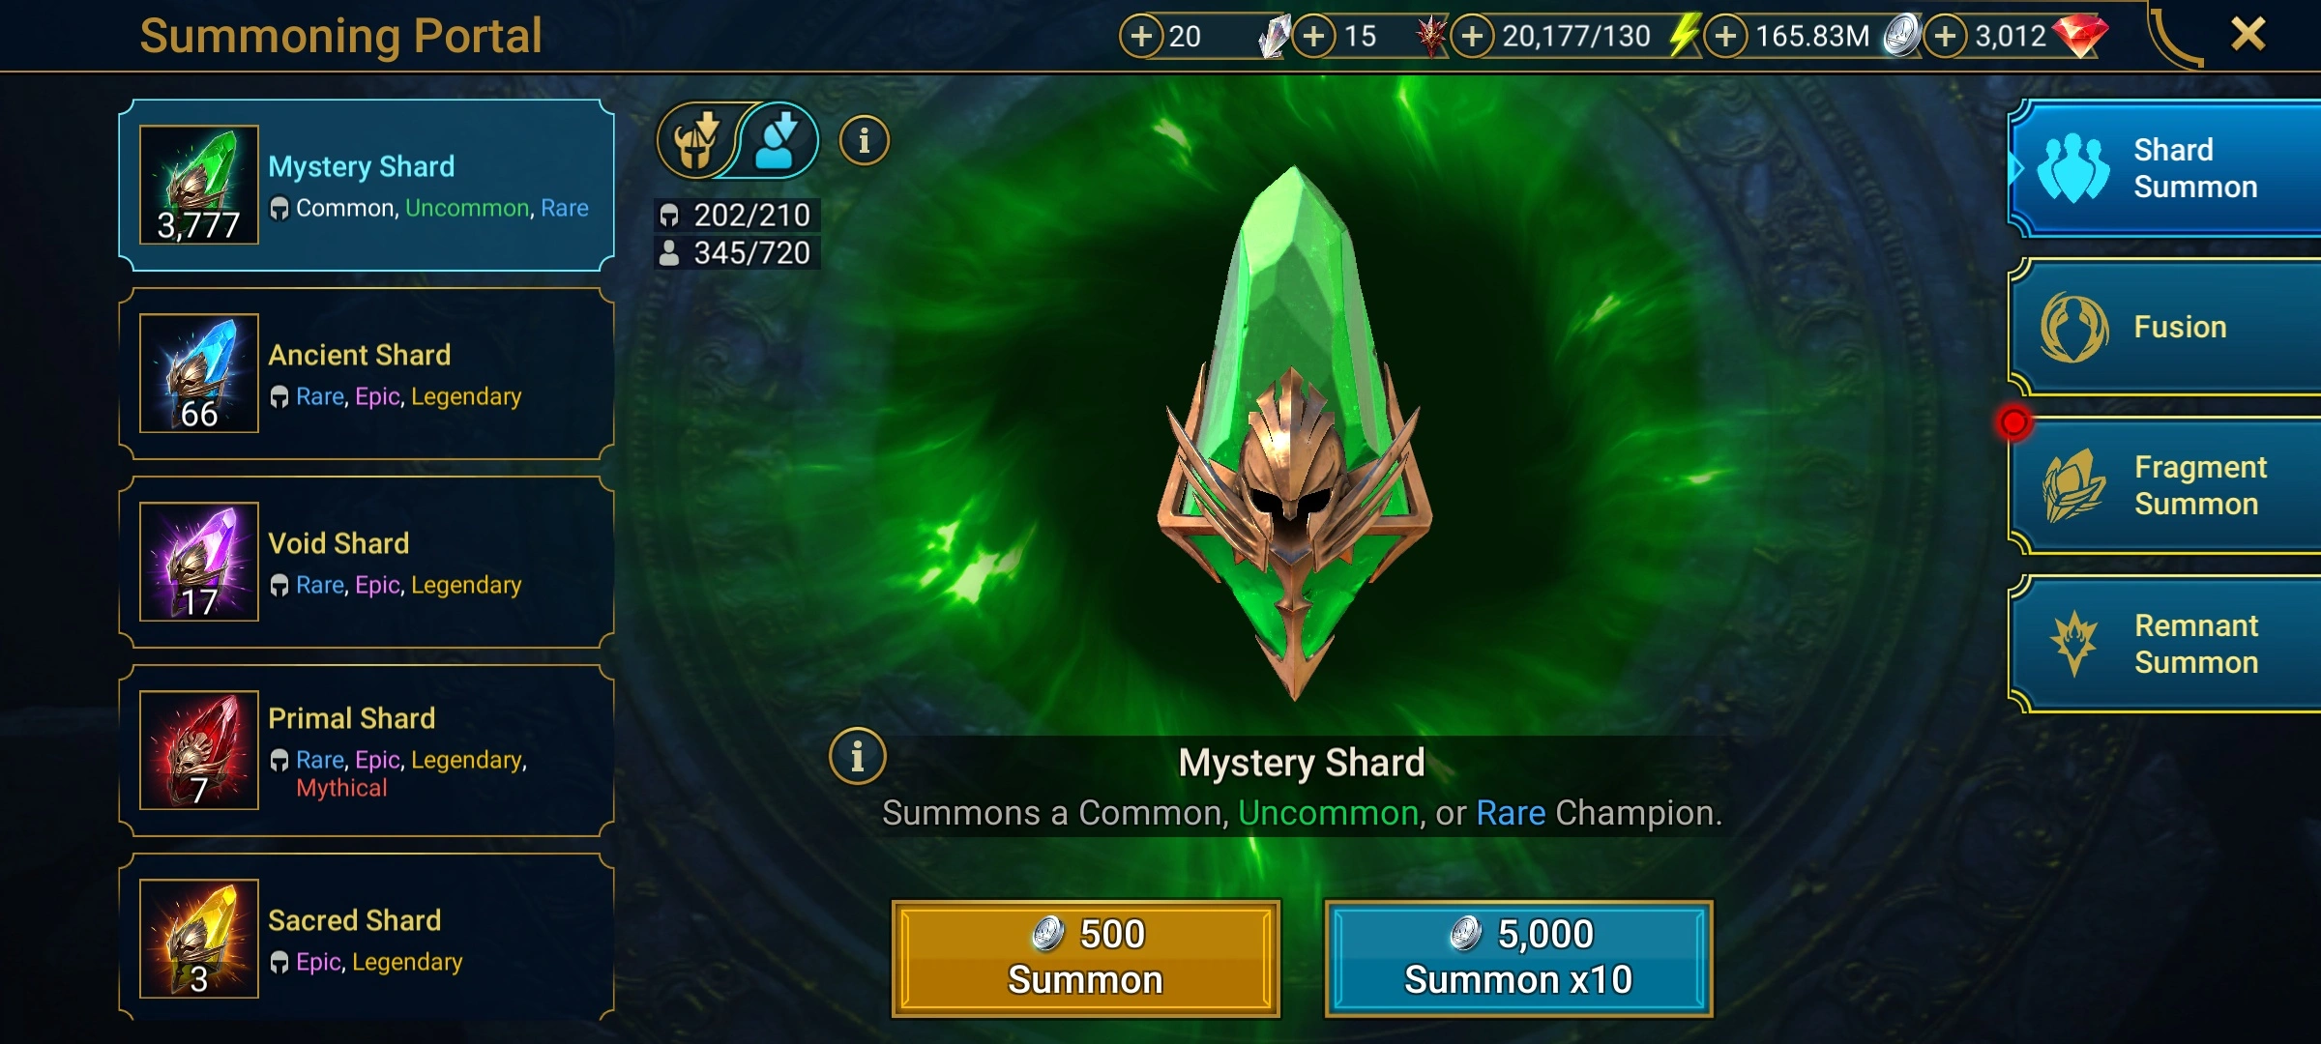Viewport: 2321px width, 1044px height.
Task: Add silver with the plus beside 165.83M
Action: (1726, 37)
